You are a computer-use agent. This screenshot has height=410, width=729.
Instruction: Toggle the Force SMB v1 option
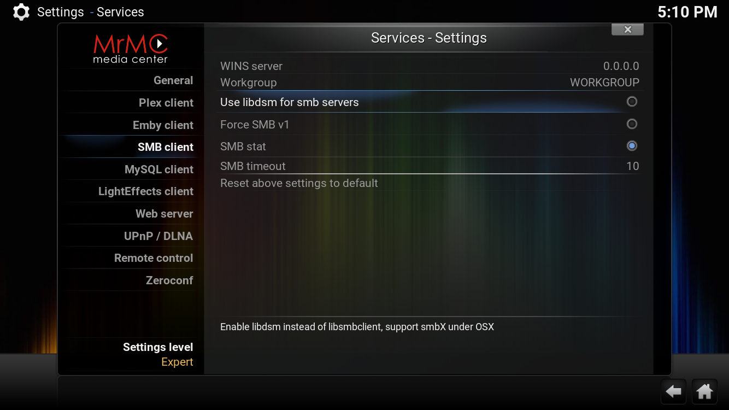tap(632, 124)
